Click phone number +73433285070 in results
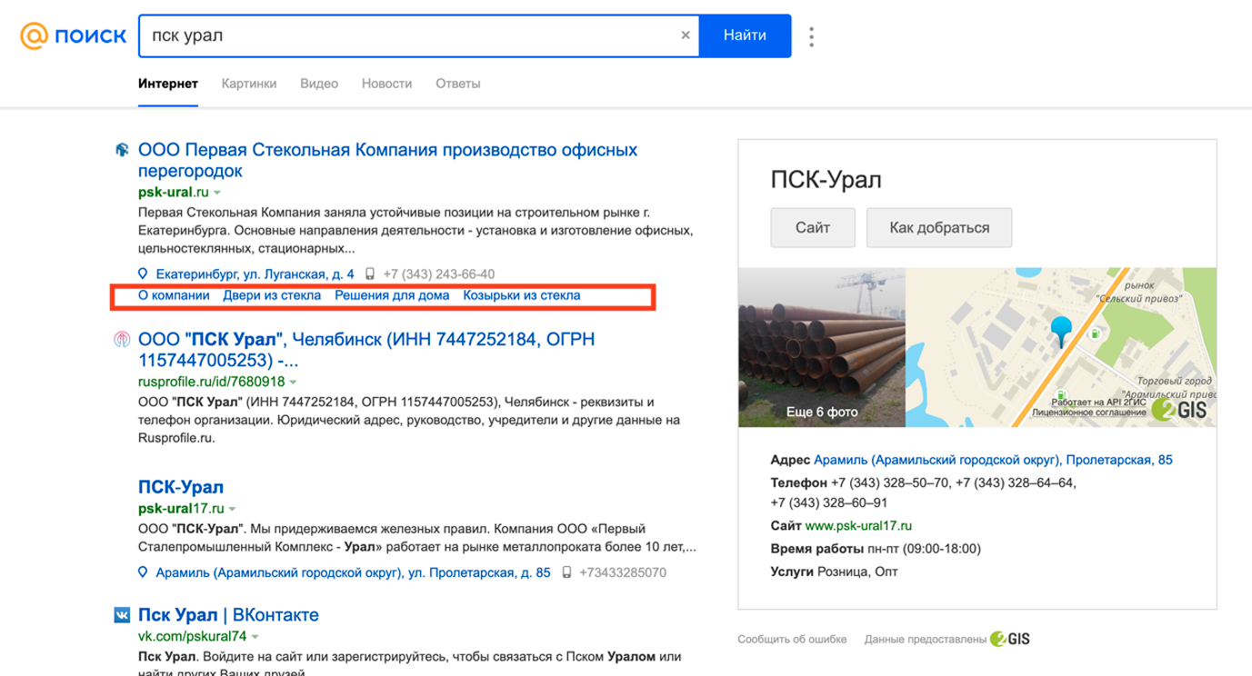Viewport: 1252px width, 676px height. pos(623,573)
